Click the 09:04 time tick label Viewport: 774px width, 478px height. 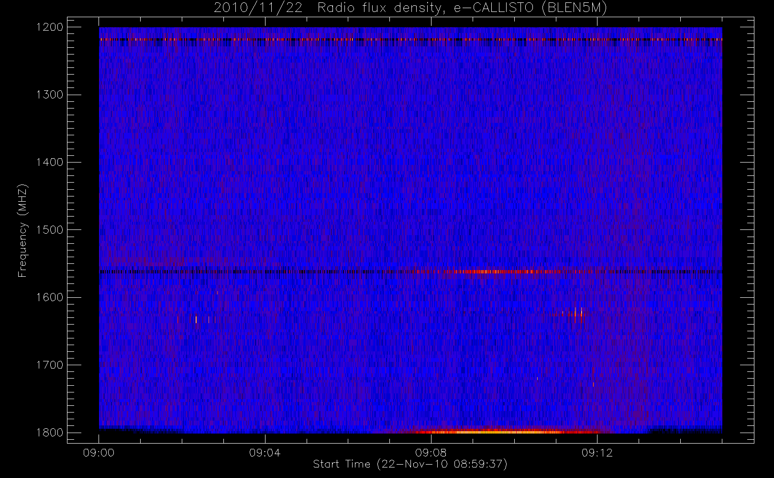point(265,453)
